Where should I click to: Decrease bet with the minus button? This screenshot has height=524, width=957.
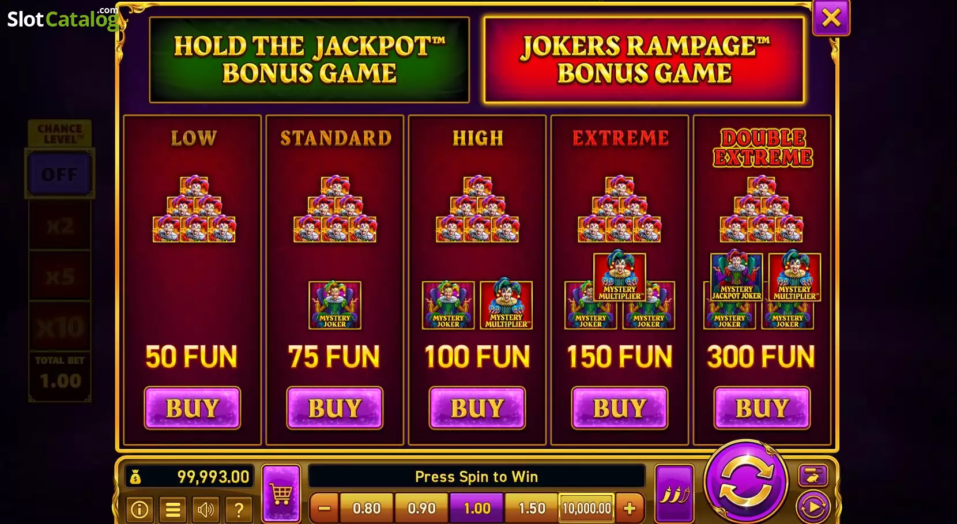(x=325, y=508)
